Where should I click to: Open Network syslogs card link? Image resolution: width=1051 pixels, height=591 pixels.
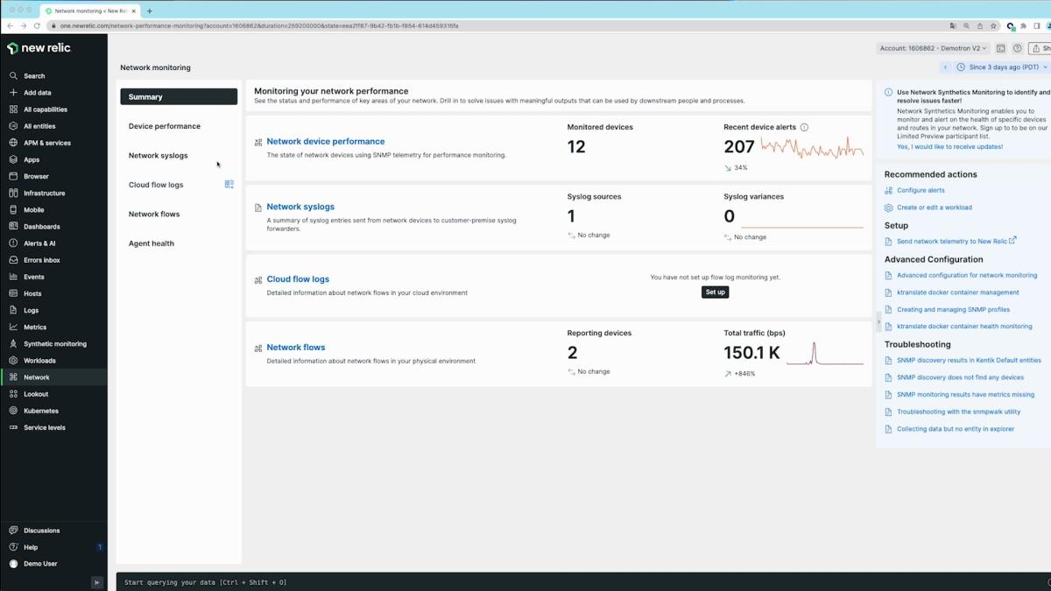300,208
